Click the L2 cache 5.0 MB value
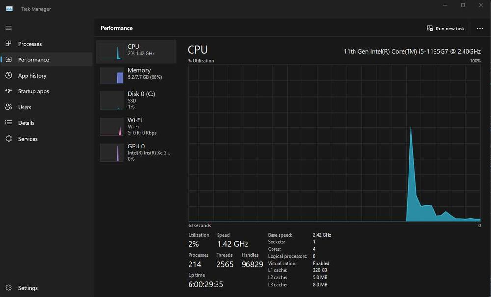491x297 pixels. (x=320, y=277)
